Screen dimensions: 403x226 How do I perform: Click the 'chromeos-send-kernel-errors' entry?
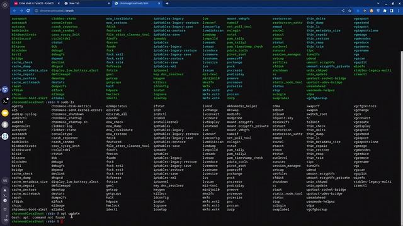coord(77,110)
